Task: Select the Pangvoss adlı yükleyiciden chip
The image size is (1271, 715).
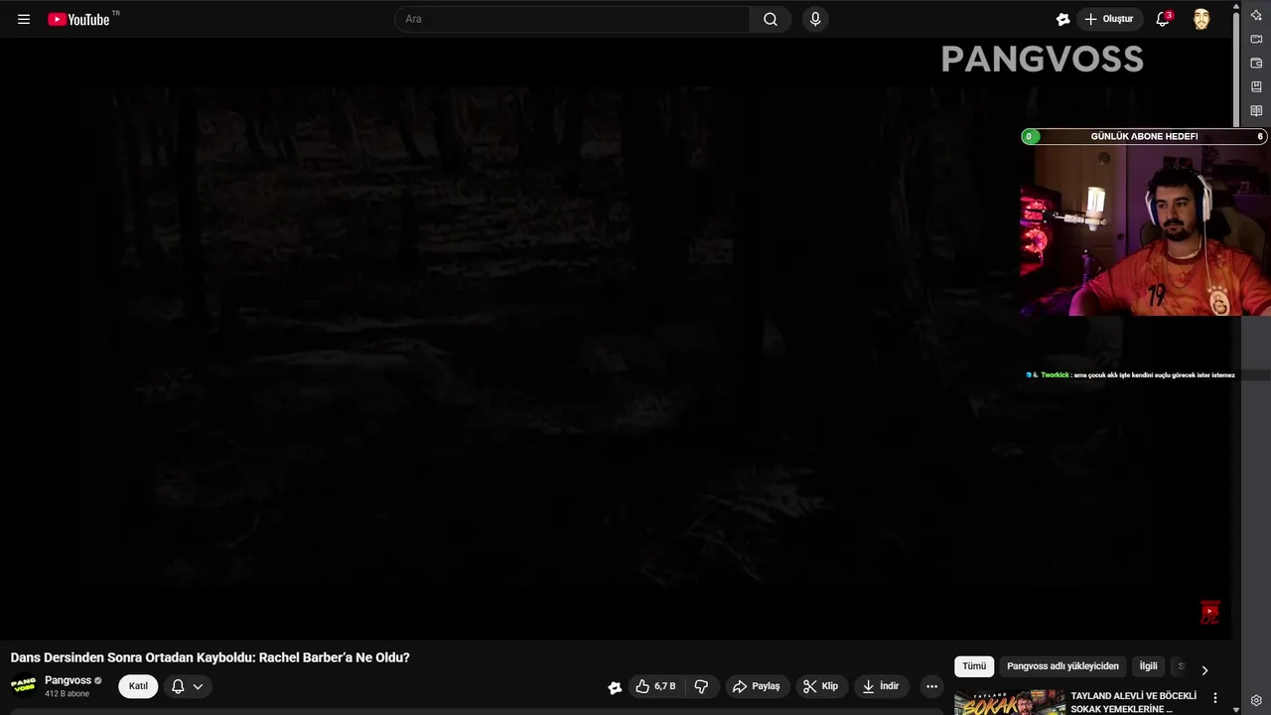Action: click(1062, 666)
